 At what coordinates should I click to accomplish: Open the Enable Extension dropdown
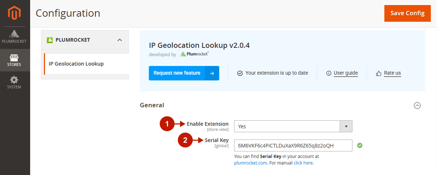(x=293, y=126)
